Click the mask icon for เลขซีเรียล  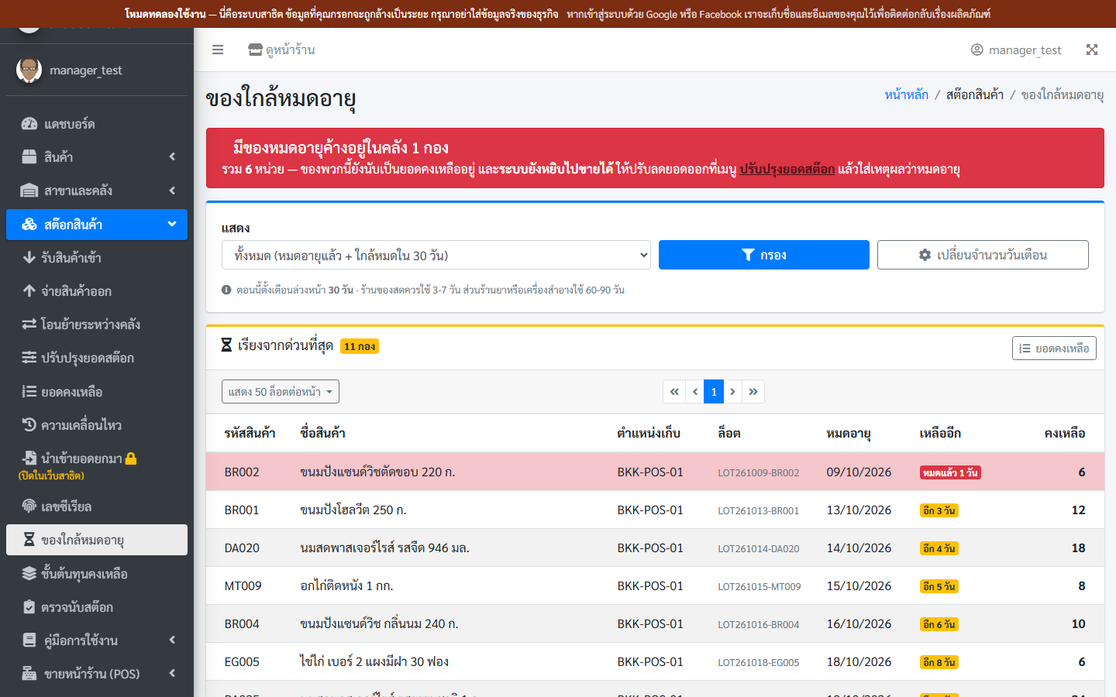tap(29, 506)
